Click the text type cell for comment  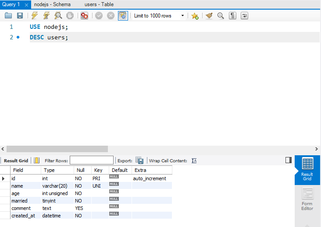tap(57, 208)
